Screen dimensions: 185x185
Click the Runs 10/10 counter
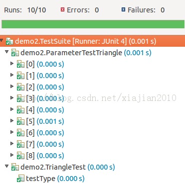[25, 10]
